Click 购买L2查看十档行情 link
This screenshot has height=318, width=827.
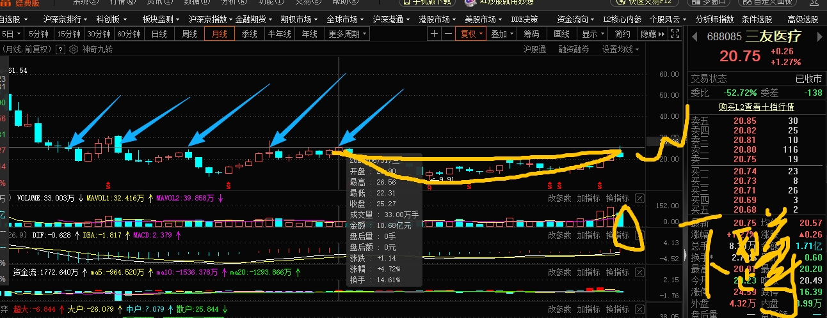point(756,107)
